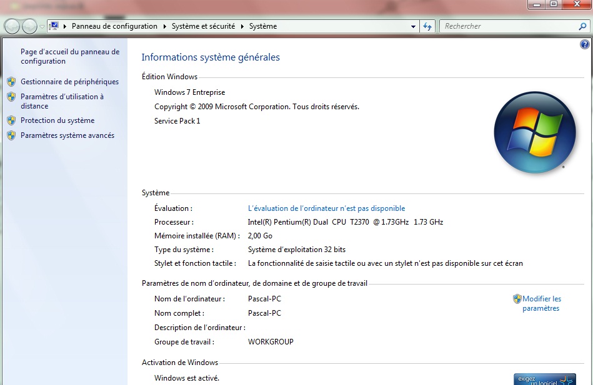Open Page d'accueil du panneau de configuration
The height and width of the screenshot is (385, 593).
pyautogui.click(x=70, y=56)
